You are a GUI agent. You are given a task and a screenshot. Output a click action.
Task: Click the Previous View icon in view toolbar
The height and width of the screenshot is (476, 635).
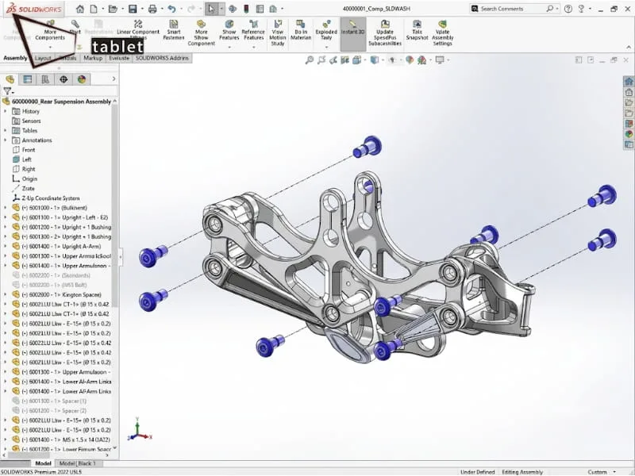tap(333, 60)
